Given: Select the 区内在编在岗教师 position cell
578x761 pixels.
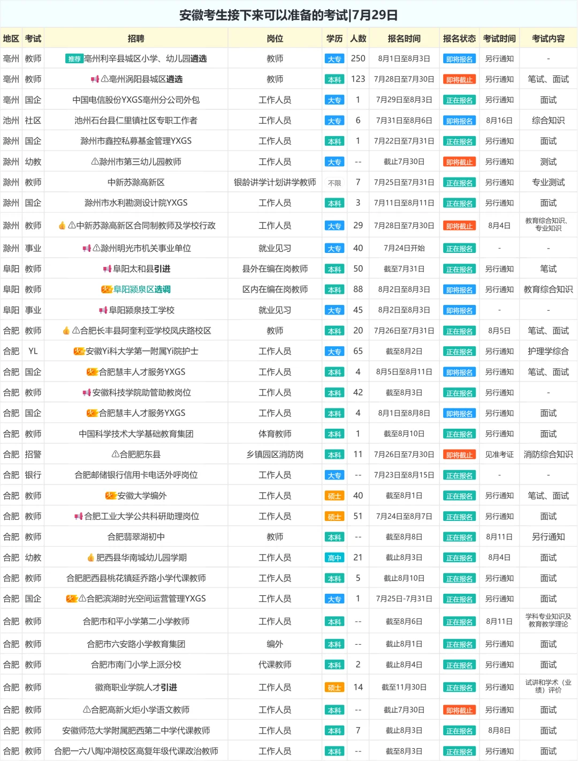Looking at the screenshot, I should coord(275,289).
